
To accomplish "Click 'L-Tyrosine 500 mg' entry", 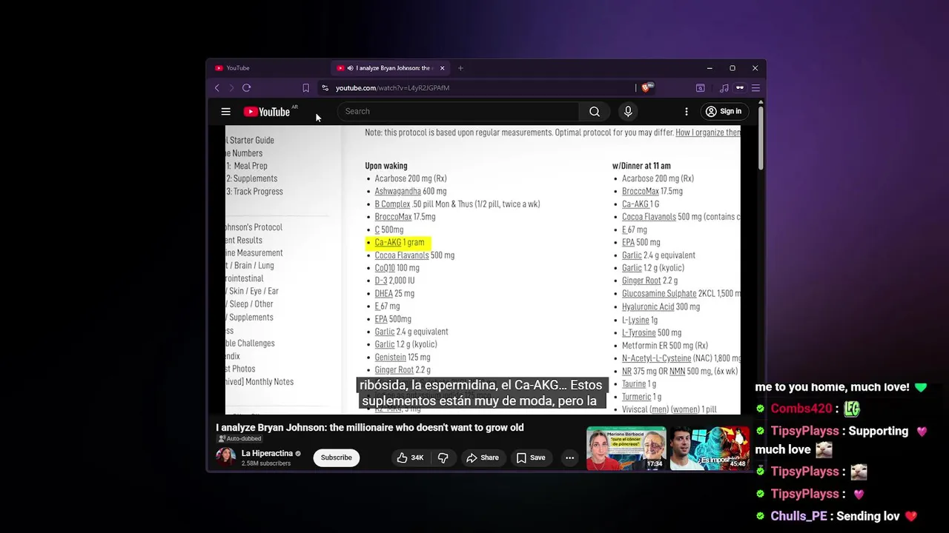I will tap(652, 332).
